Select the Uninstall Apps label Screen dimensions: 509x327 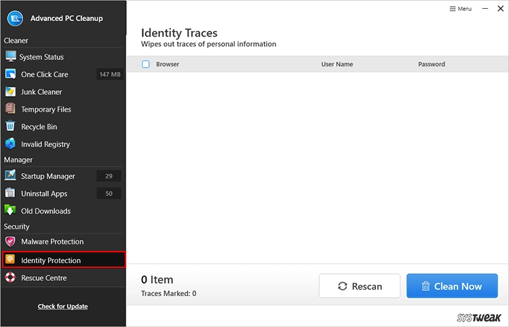44,193
